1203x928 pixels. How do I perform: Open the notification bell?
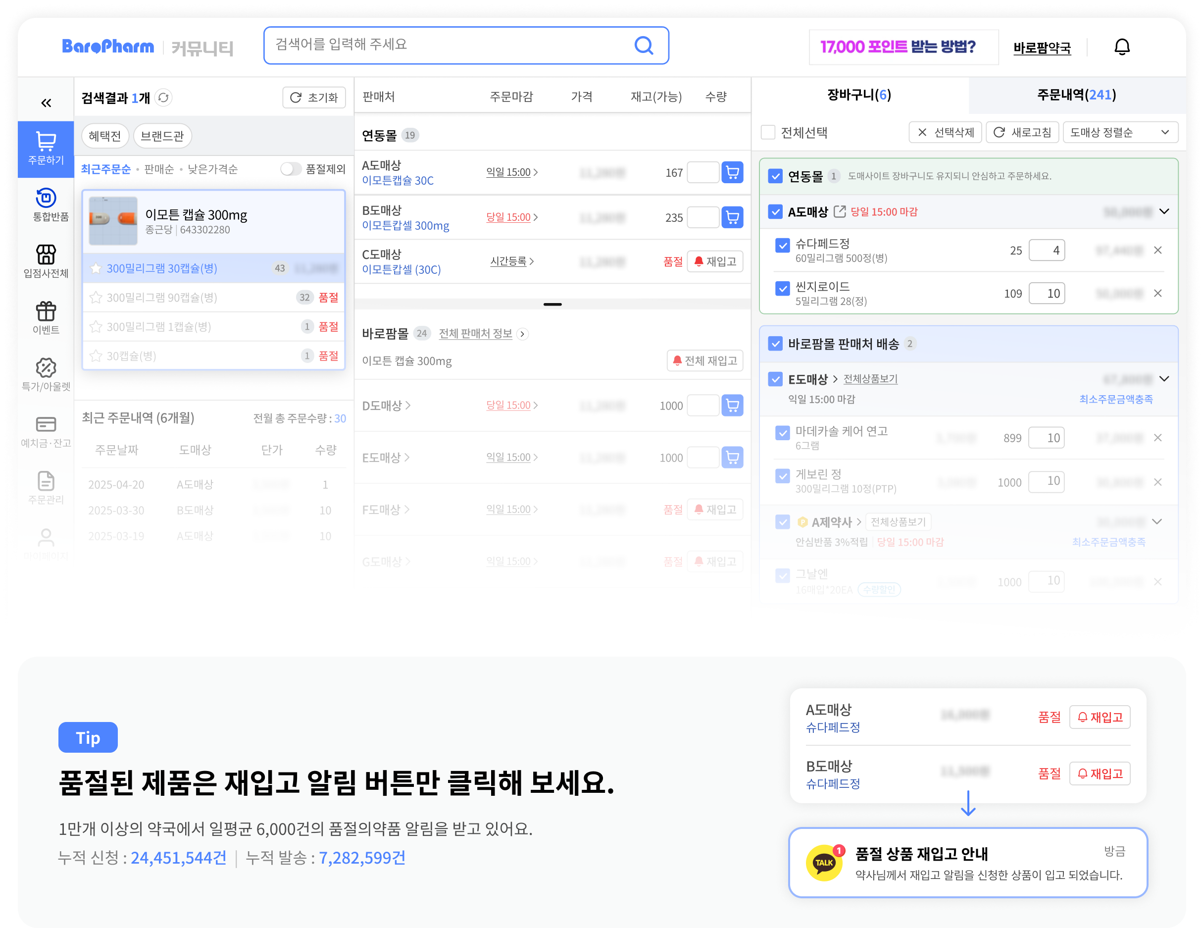coord(1121,48)
